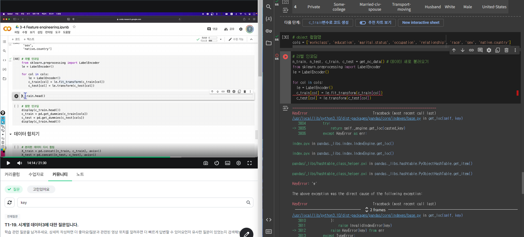Click the le = LabelEncoder() loop line
The height and width of the screenshot is (237, 524).
pyautogui.click(x=314, y=88)
